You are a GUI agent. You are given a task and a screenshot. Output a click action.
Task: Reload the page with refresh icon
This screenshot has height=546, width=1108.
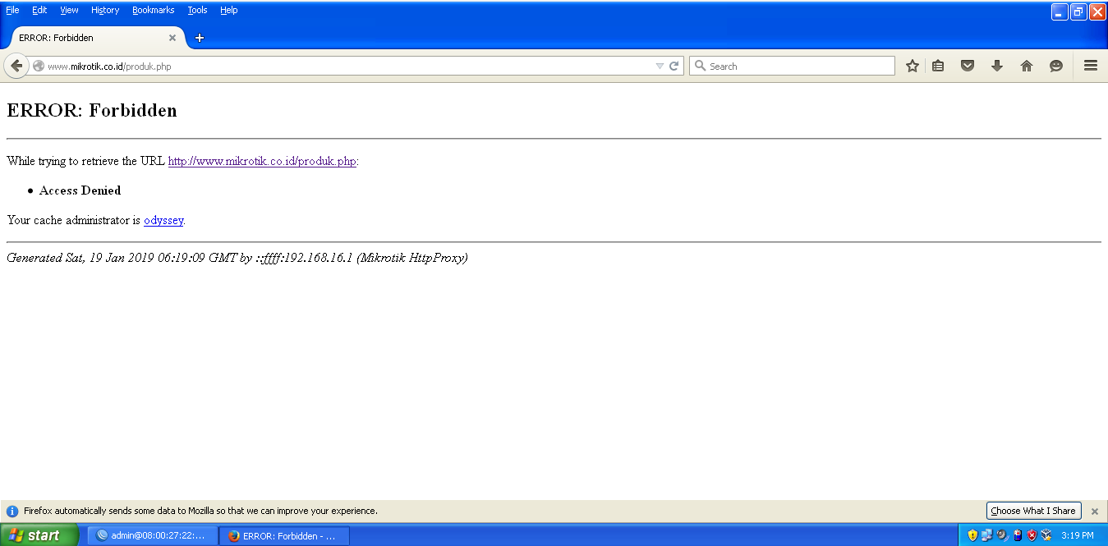(x=674, y=66)
